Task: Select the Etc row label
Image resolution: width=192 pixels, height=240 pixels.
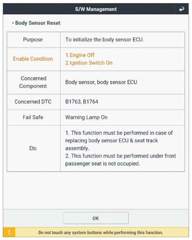Action: 33,148
